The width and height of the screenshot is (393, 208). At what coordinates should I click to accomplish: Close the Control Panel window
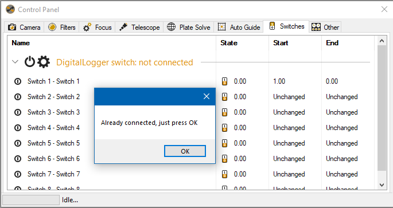pyautogui.click(x=384, y=9)
